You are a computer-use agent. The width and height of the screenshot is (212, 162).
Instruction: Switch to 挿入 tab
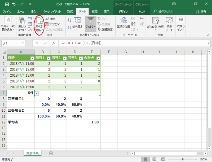coord(33,12)
